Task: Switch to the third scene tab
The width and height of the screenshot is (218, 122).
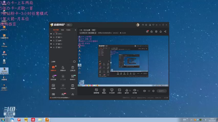Action: [68, 30]
